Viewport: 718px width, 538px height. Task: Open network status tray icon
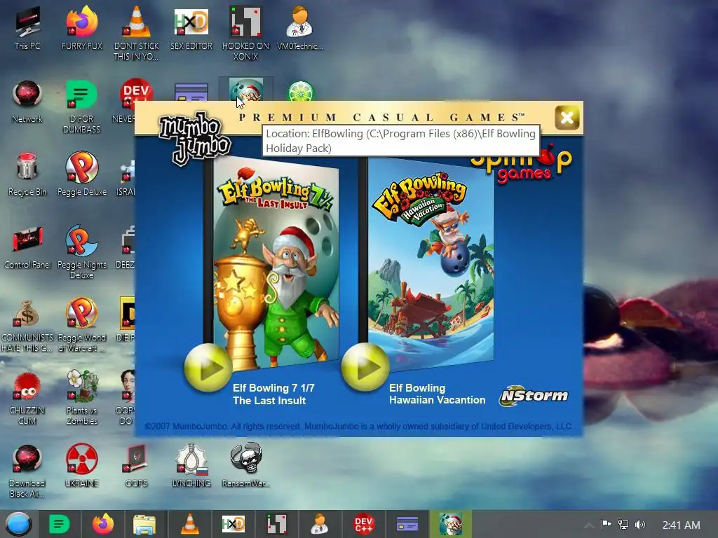[623, 525]
